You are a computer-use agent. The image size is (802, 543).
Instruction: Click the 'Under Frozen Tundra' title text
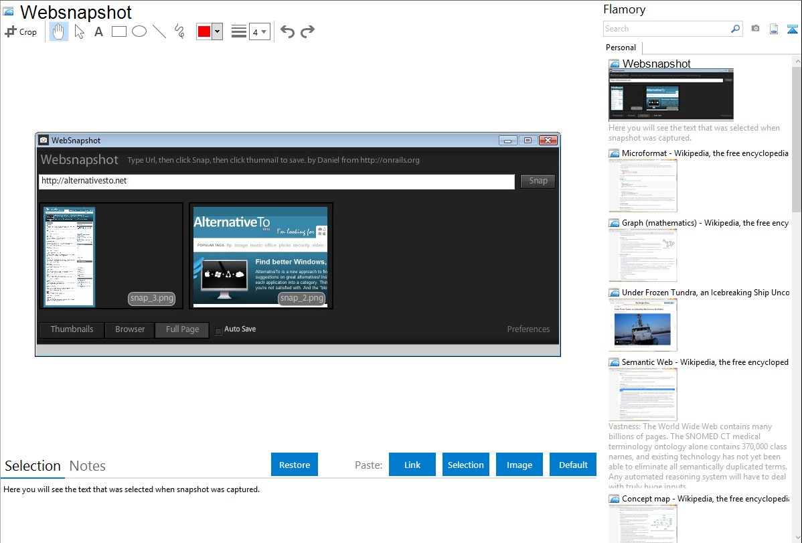click(x=706, y=293)
